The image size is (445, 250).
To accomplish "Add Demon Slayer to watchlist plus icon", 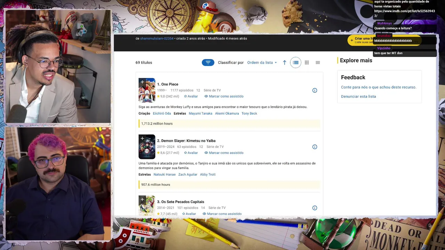I will pyautogui.click(x=142, y=139).
